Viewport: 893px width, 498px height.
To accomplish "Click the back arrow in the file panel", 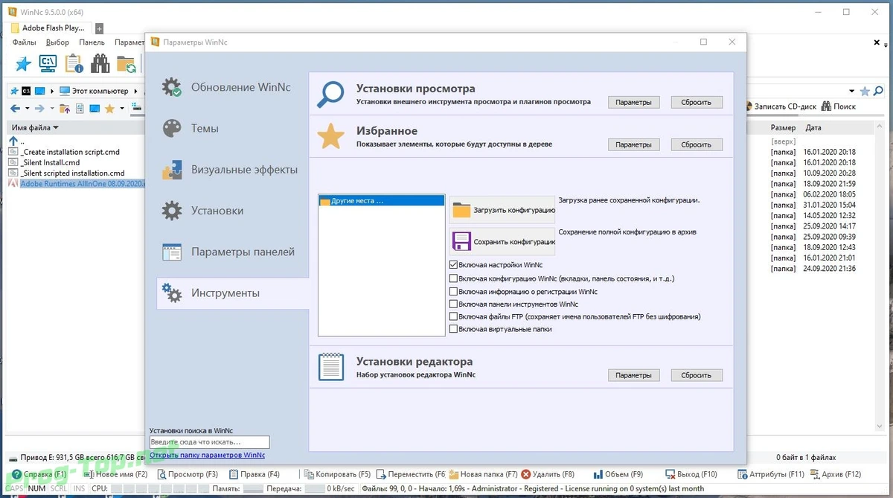I will [14, 109].
